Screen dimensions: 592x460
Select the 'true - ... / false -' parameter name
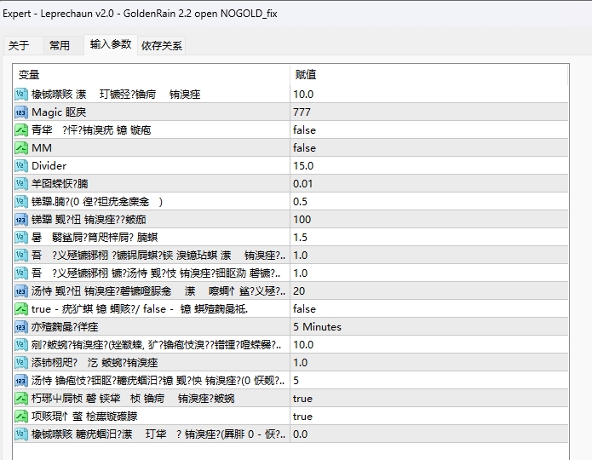point(140,309)
